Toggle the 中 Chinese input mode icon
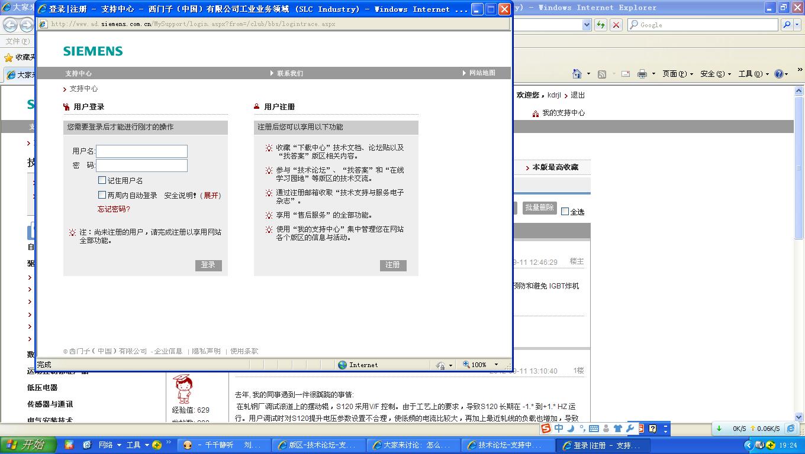 [558, 429]
